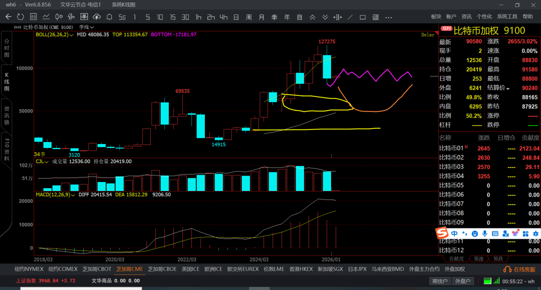This screenshot has width=541, height=290.
Task: Select the 1-minute period button
Action: [x=135, y=17]
